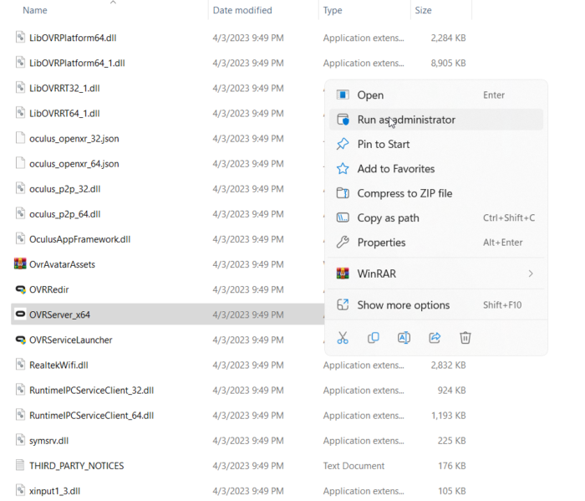The image size is (585, 501).
Task: Click the OculusAppFramework.dll file icon
Action: click(20, 238)
